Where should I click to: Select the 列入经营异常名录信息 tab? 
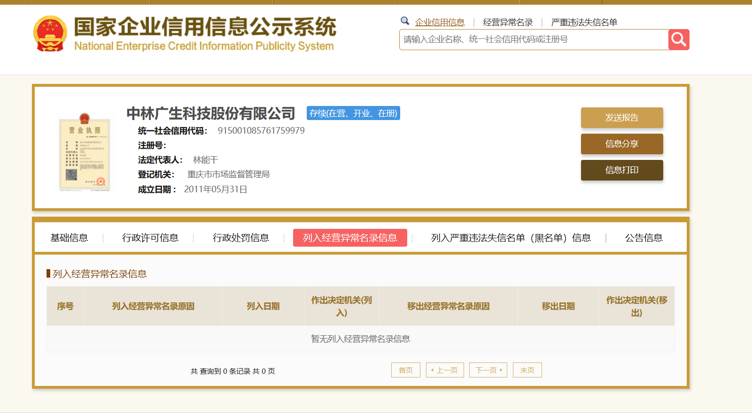[350, 238]
